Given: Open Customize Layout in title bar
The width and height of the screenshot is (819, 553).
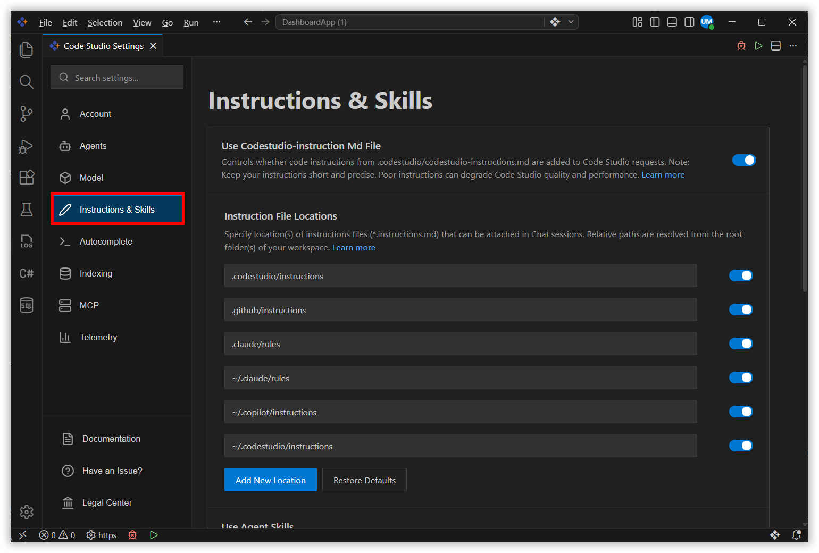Looking at the screenshot, I should pyautogui.click(x=637, y=22).
